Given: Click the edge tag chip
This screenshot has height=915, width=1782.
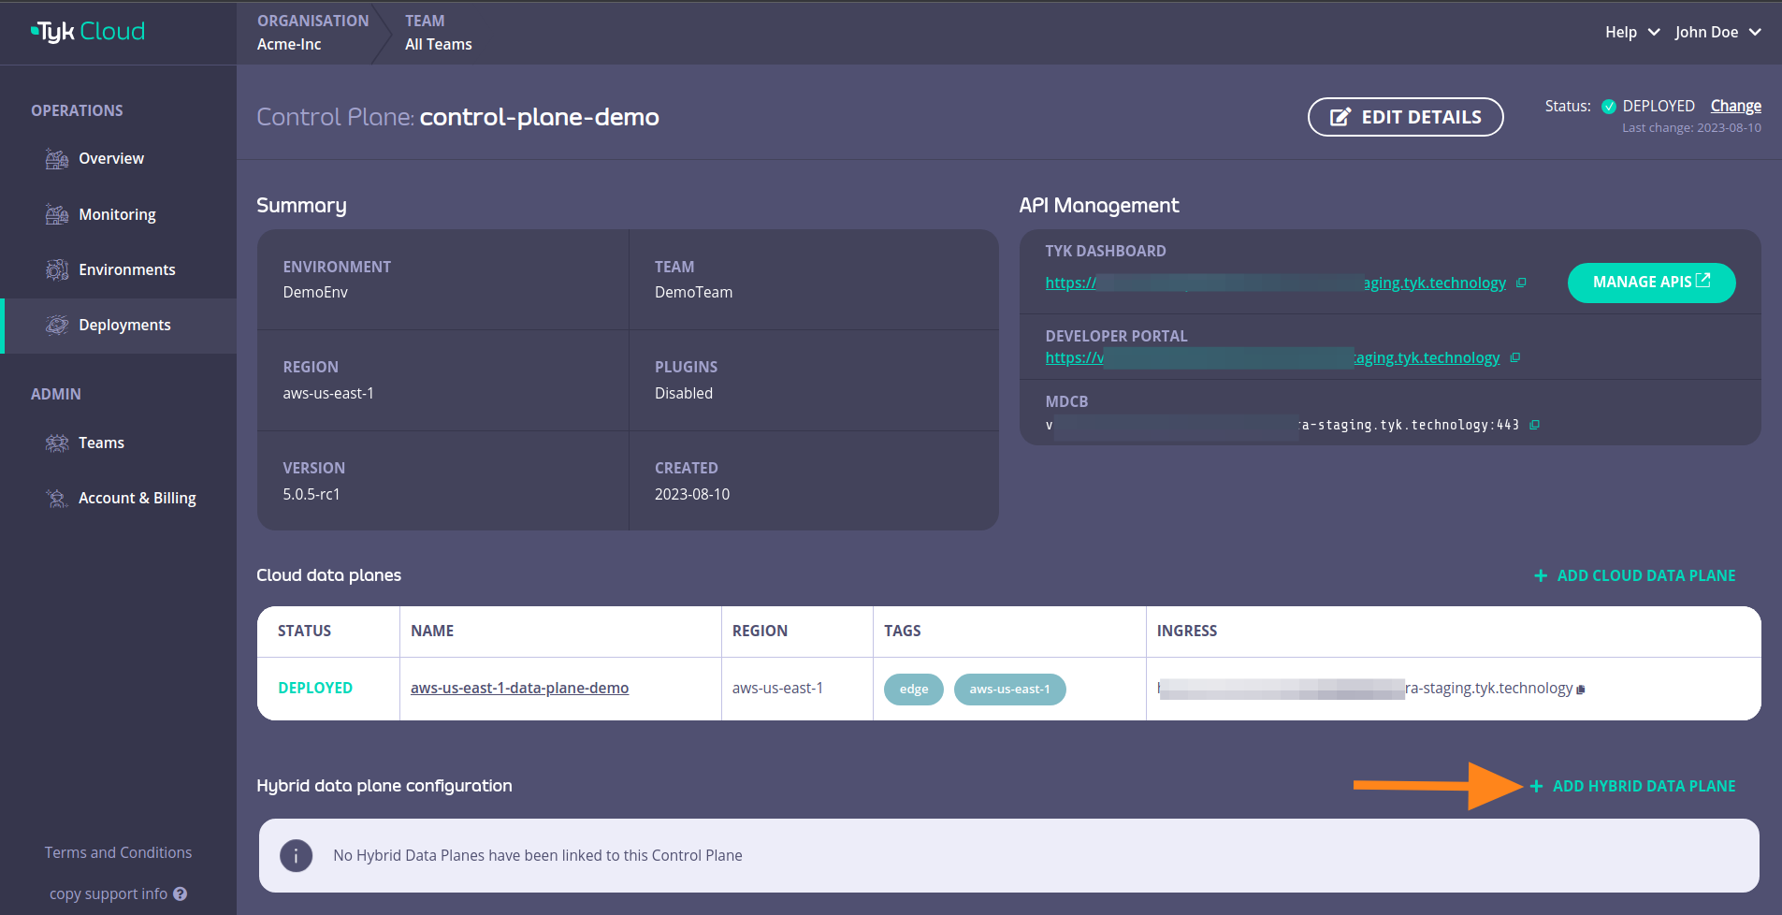Looking at the screenshot, I should 914,690.
